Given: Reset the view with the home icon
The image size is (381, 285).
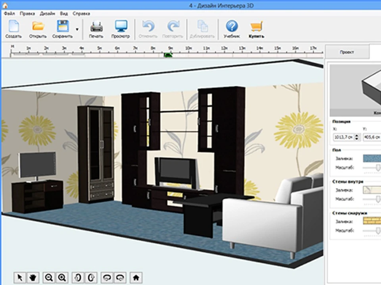Looking at the screenshot, I should pyautogui.click(x=136, y=277).
